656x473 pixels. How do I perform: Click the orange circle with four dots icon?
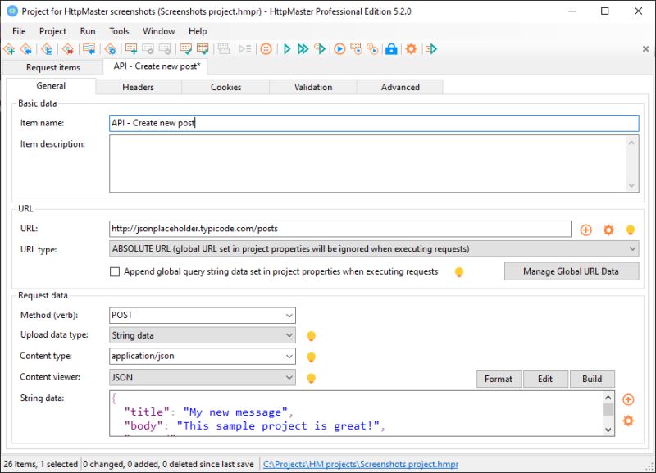(266, 49)
